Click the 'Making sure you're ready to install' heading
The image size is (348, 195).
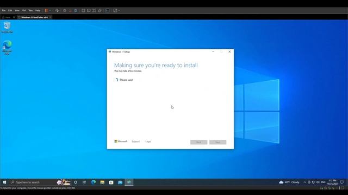[x=156, y=65]
